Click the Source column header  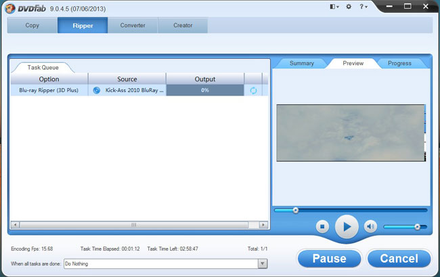(127, 79)
